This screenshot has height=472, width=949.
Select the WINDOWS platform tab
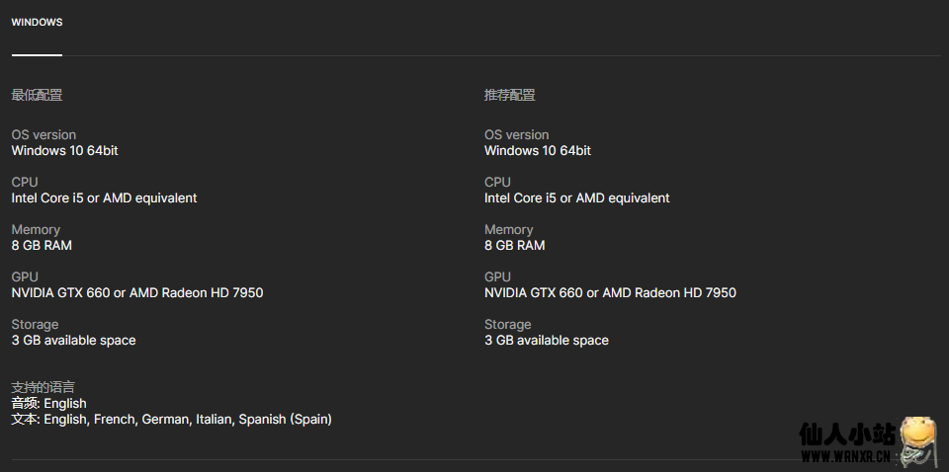tap(37, 23)
